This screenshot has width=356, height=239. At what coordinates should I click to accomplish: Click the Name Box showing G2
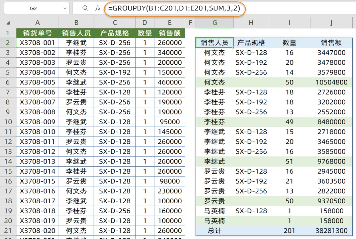tap(33, 8)
